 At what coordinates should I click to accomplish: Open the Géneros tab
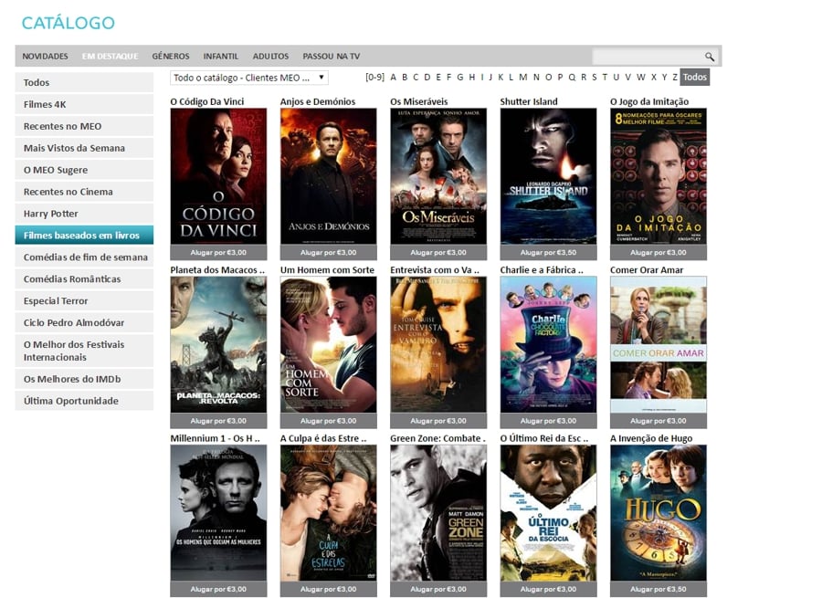(171, 56)
